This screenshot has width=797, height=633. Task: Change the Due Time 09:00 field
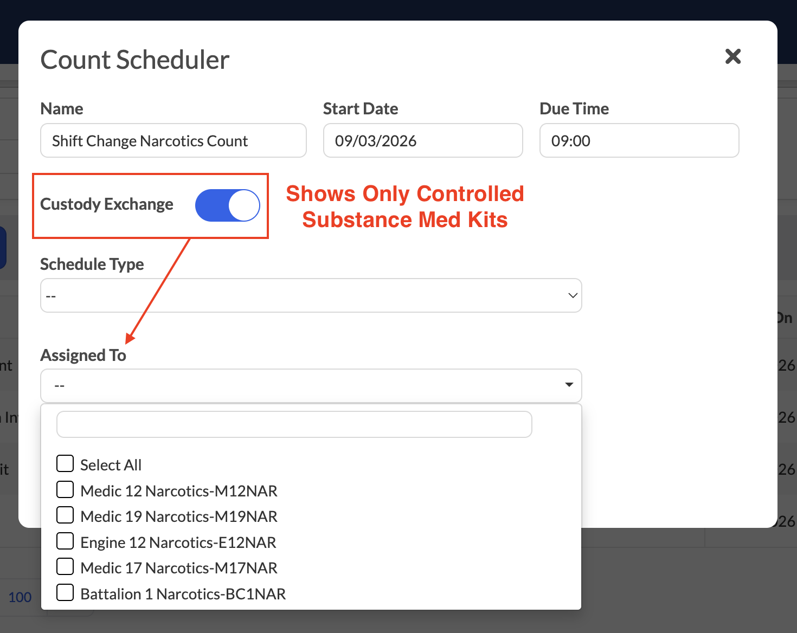point(639,140)
